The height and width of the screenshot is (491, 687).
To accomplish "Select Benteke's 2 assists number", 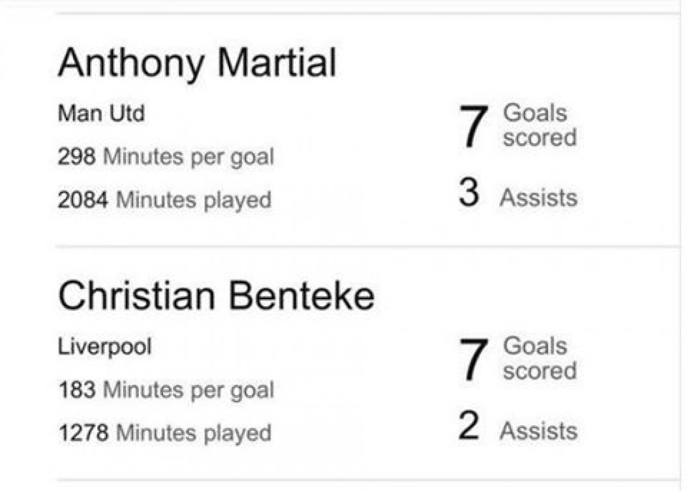I will click(469, 425).
